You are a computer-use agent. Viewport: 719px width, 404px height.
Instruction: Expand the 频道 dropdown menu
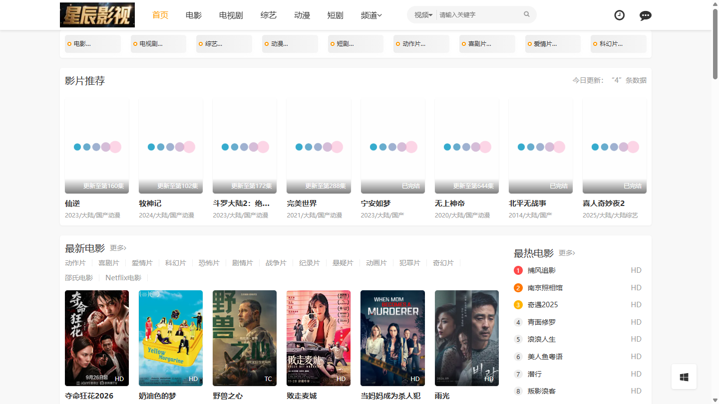[371, 15]
